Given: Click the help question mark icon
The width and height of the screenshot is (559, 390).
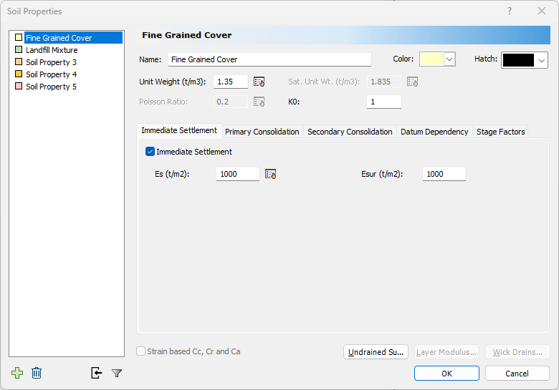Looking at the screenshot, I should tap(510, 11).
